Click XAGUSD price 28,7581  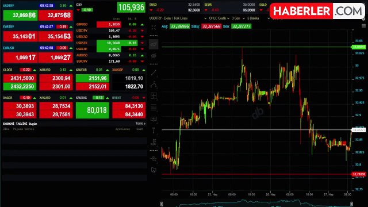[x=56, y=114]
